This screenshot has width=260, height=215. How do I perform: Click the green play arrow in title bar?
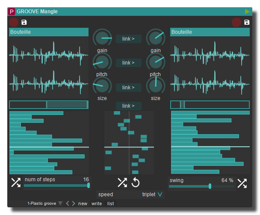point(247,12)
